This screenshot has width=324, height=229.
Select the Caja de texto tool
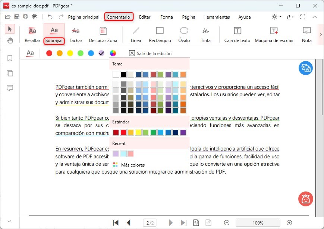pyautogui.click(x=237, y=34)
